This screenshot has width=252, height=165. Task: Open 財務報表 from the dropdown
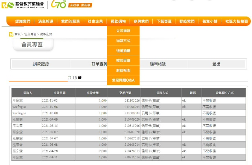click(123, 70)
